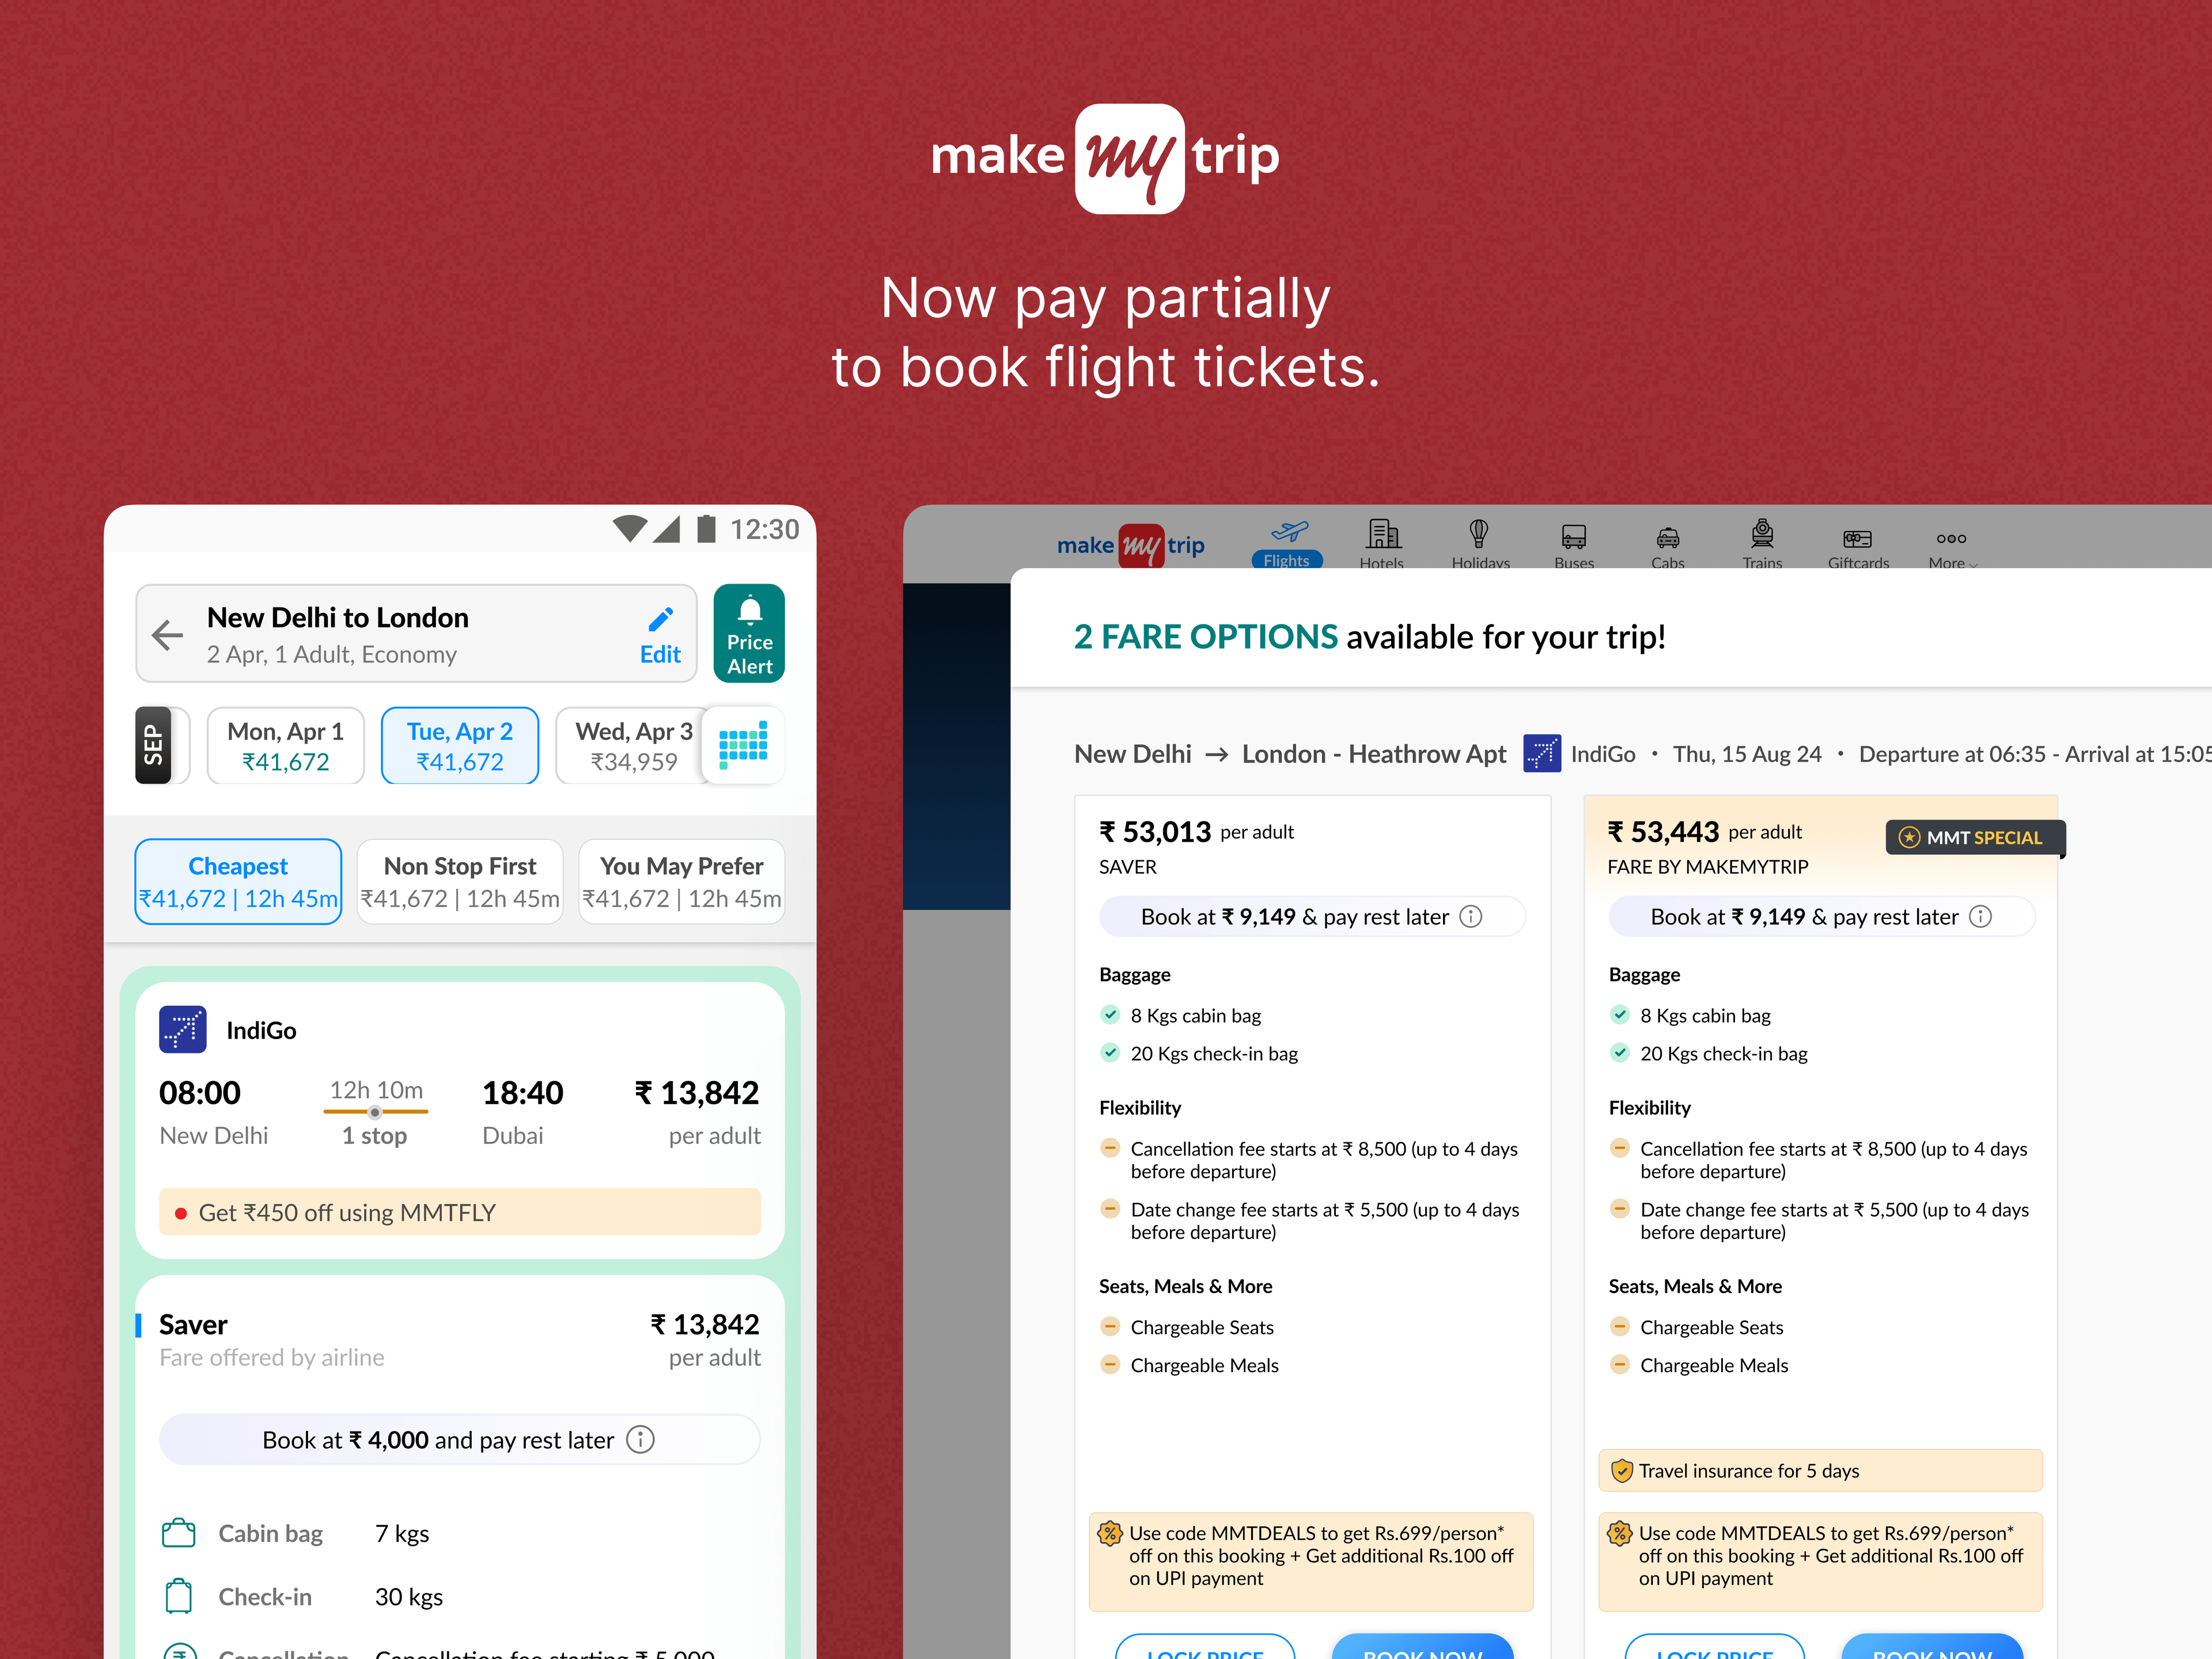
Task: Tap the 'Get ₹450 off using MMTFLY' banner
Action: 459,1212
